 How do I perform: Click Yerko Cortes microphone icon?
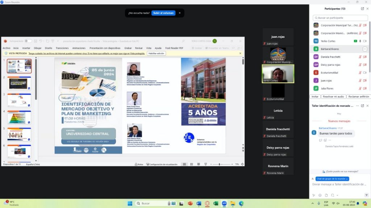pos(360,41)
